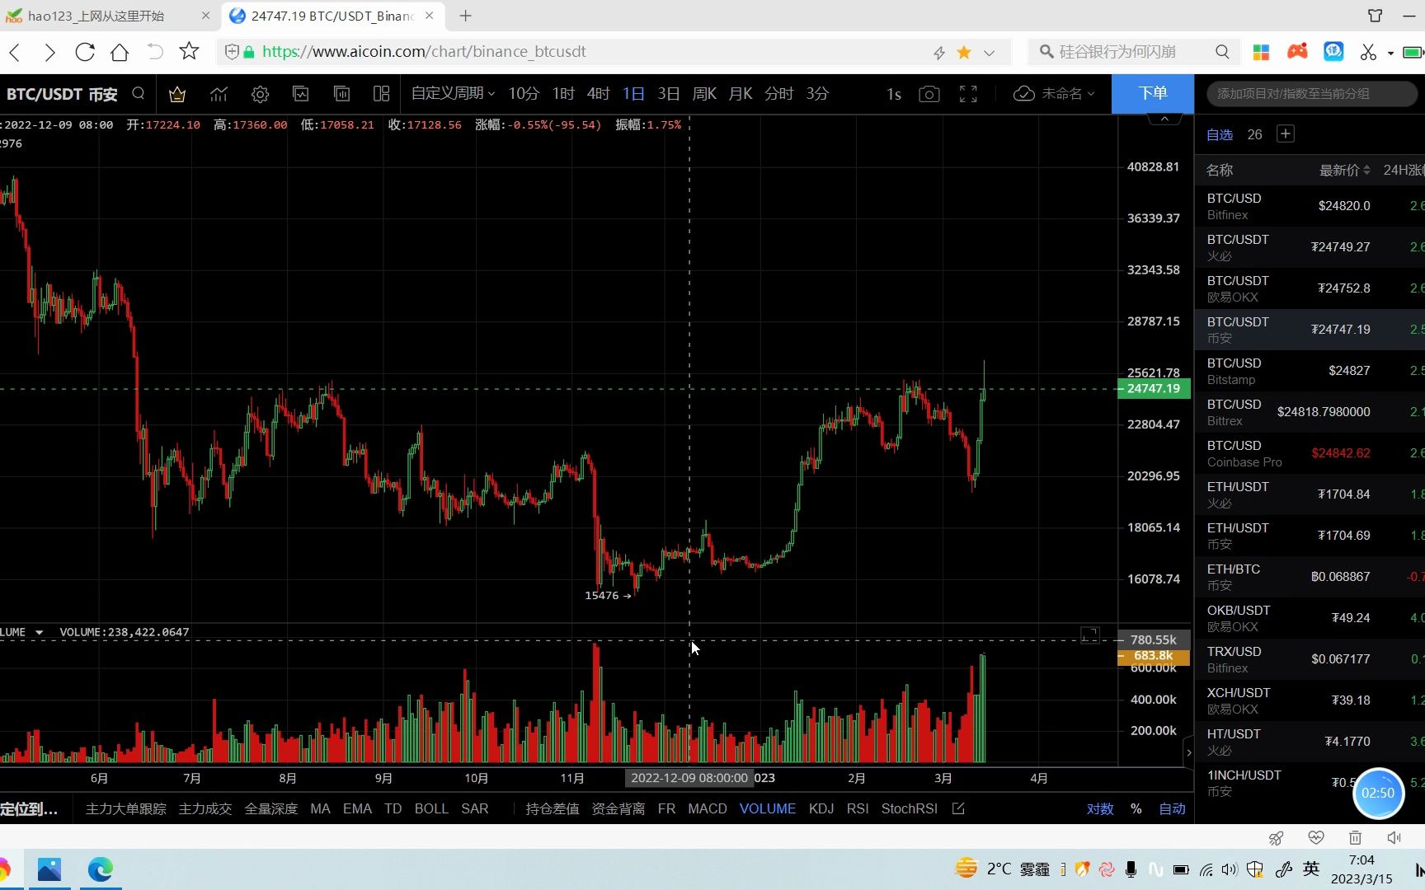
Task: Open the custom period 自定义周期 dropdown
Action: coord(453,94)
